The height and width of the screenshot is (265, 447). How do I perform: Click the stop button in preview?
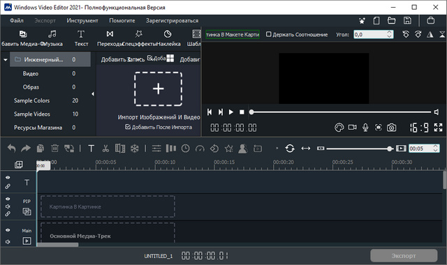point(242,112)
